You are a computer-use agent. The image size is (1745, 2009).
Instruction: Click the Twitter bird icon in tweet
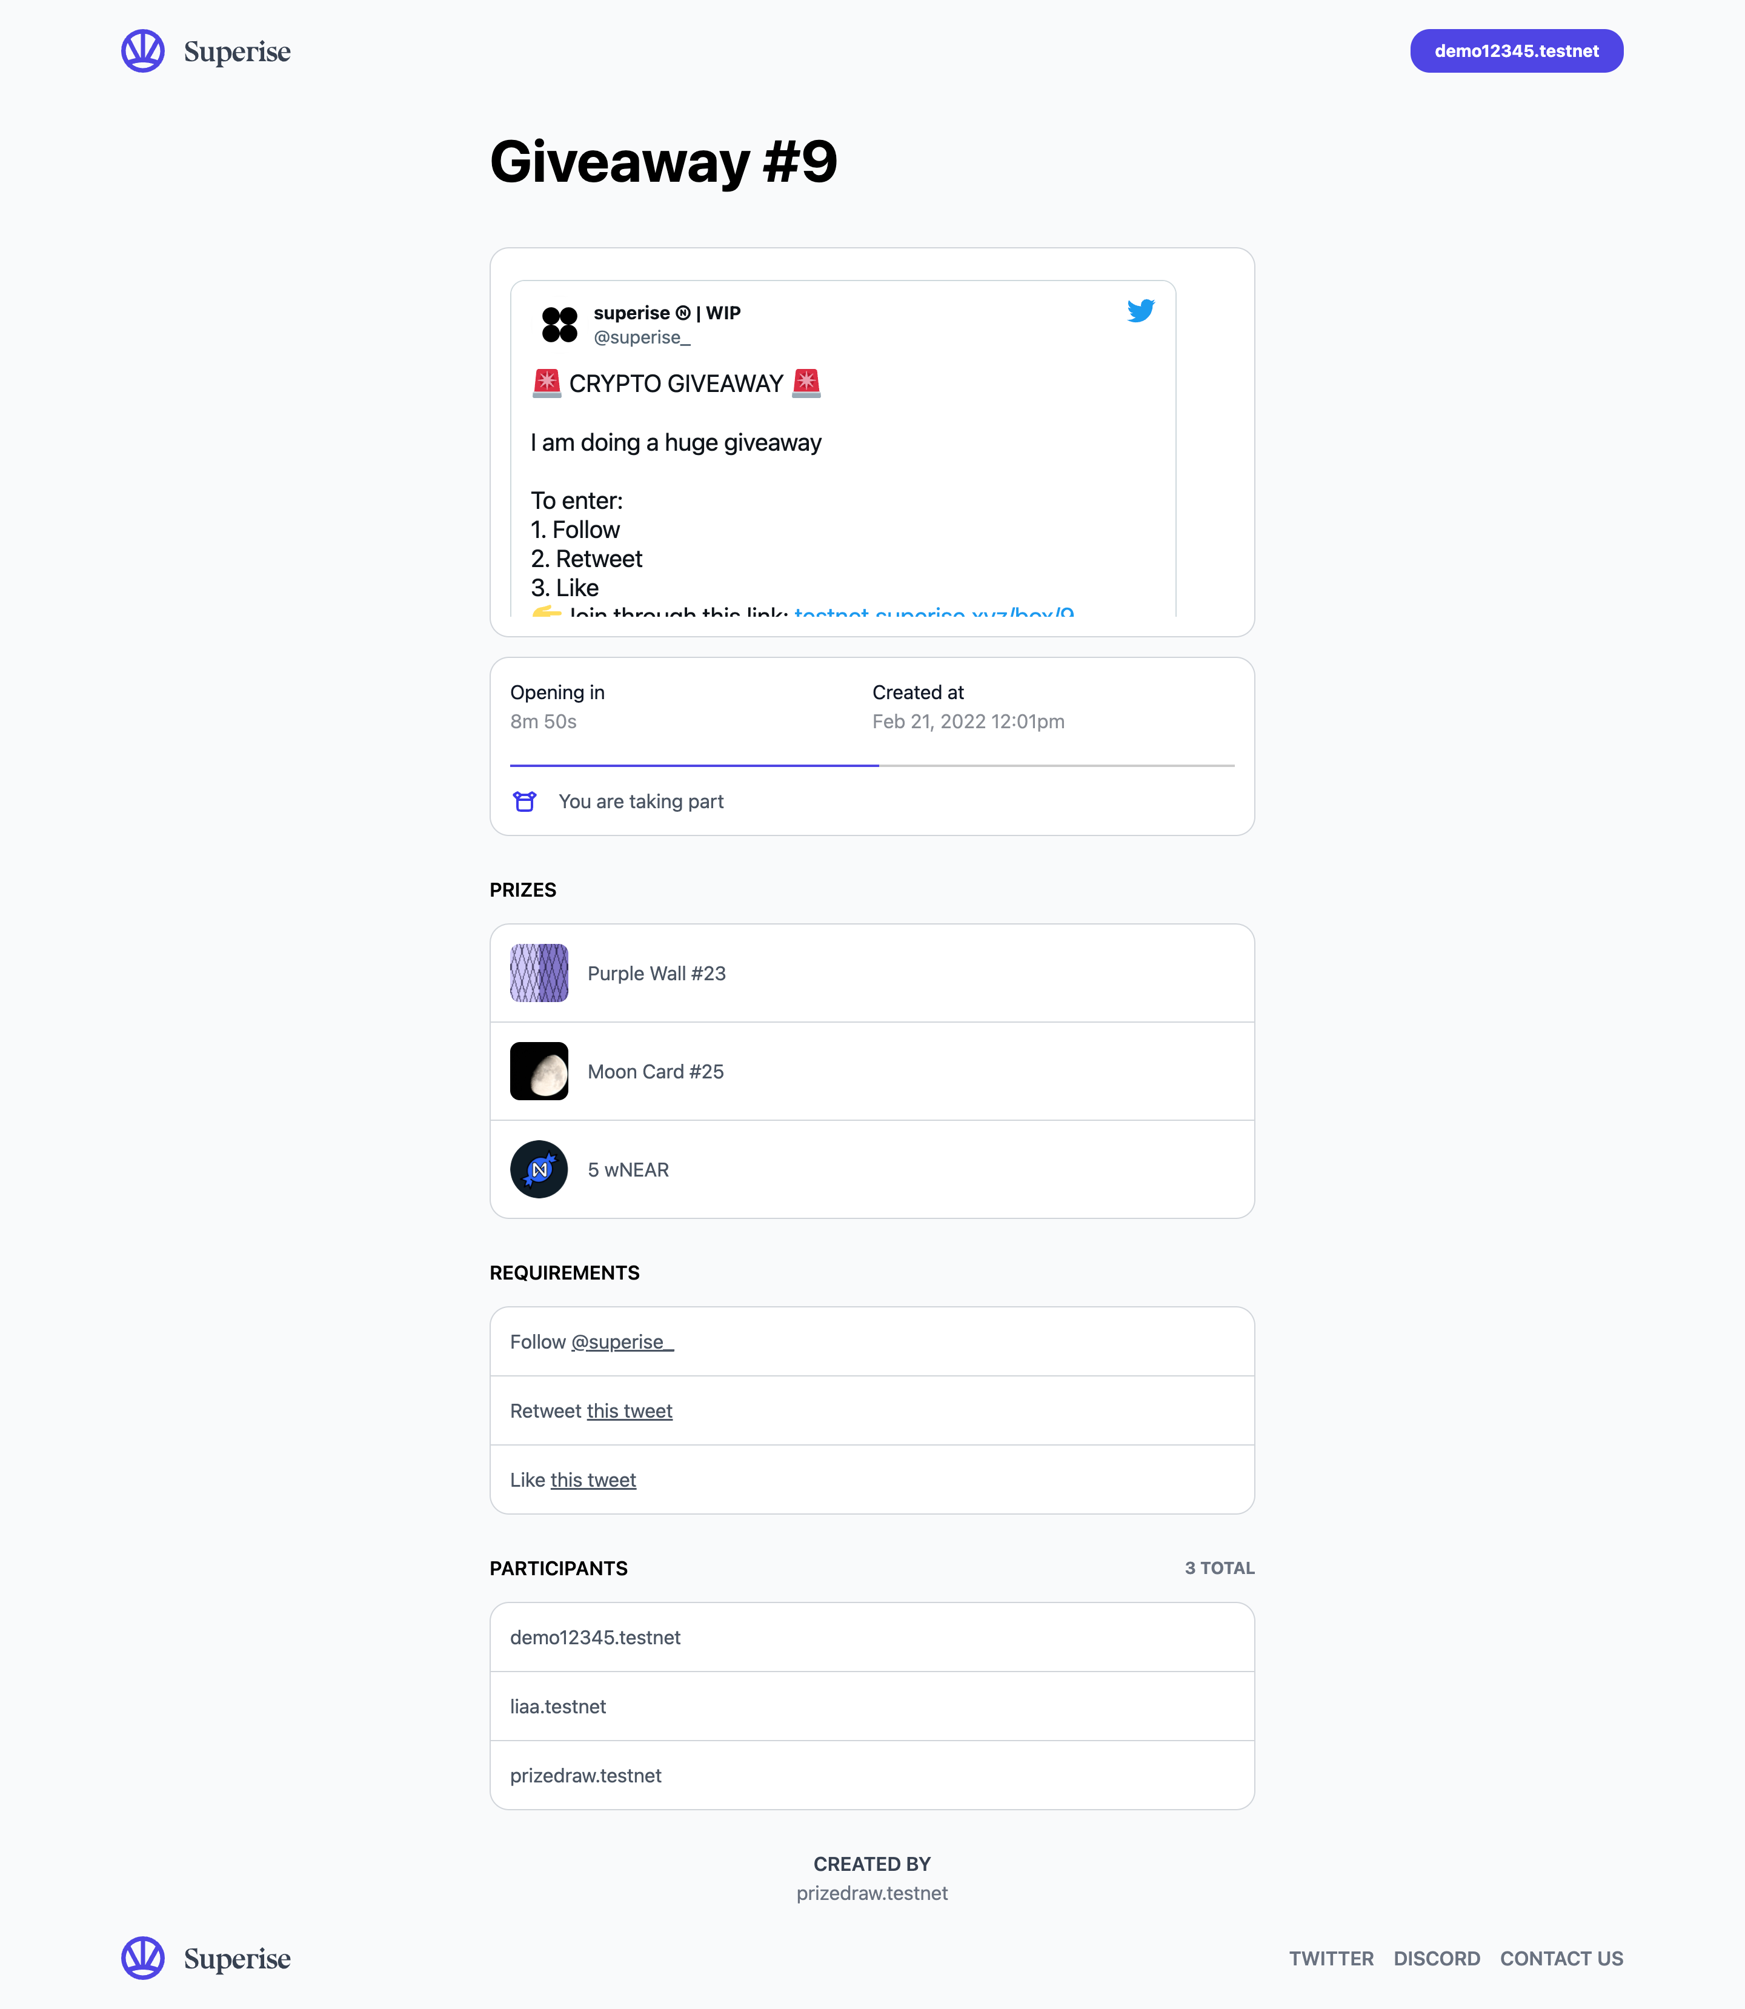click(1140, 311)
